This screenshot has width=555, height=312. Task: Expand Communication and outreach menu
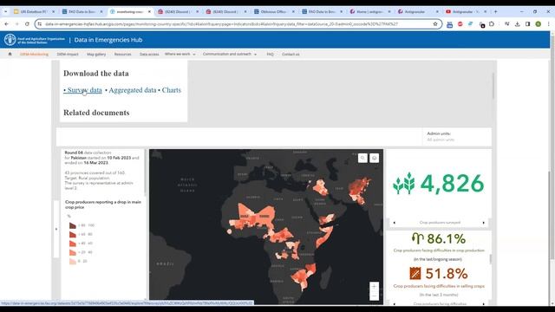229,54
